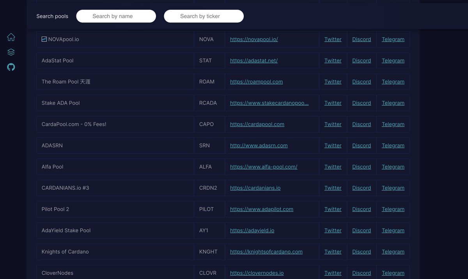The image size is (468, 279).
Task: Open Telegram link for The Roam Pool
Action: pos(393,82)
